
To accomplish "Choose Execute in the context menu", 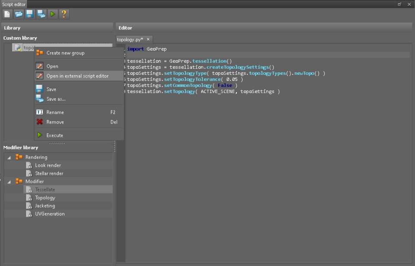I will (54, 136).
